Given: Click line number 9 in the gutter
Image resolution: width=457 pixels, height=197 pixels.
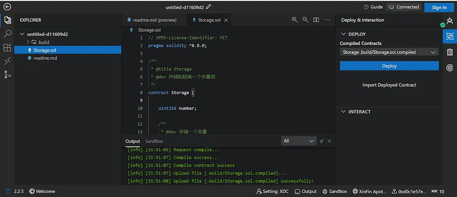Looking at the screenshot, I should pyautogui.click(x=141, y=101).
